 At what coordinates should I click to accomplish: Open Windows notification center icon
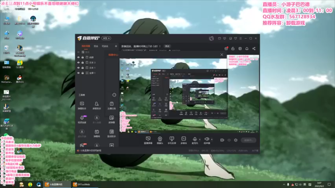click(x=329, y=185)
